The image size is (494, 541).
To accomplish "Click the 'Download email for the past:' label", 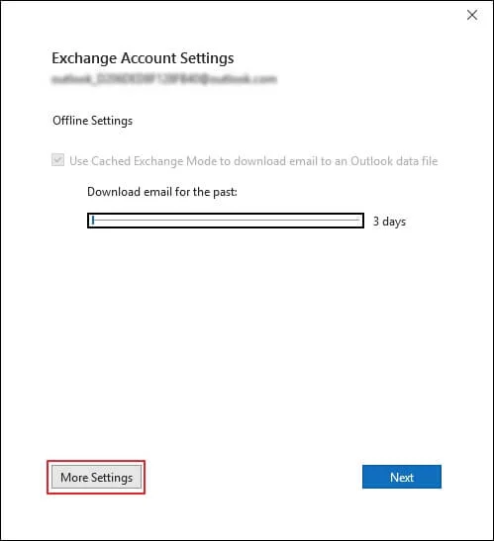I will [x=162, y=192].
